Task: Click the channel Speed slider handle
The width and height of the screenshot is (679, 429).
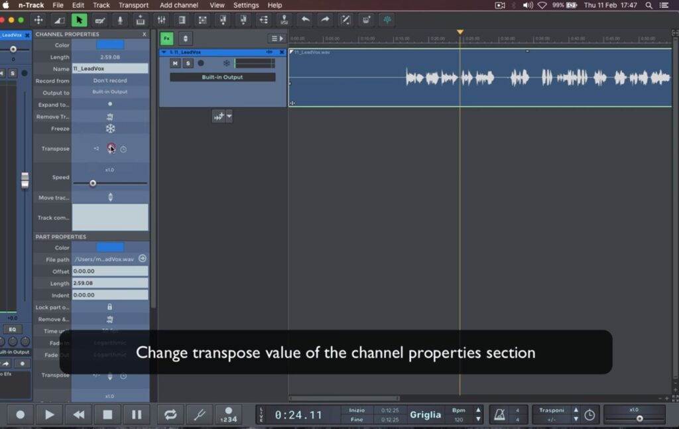Action: [x=93, y=183]
